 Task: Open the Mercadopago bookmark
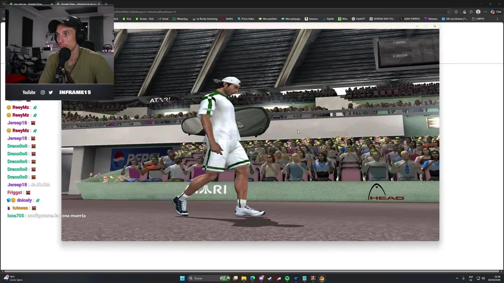coord(291,19)
